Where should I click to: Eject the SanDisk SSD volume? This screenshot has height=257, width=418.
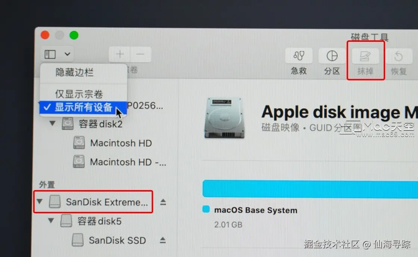point(163,240)
